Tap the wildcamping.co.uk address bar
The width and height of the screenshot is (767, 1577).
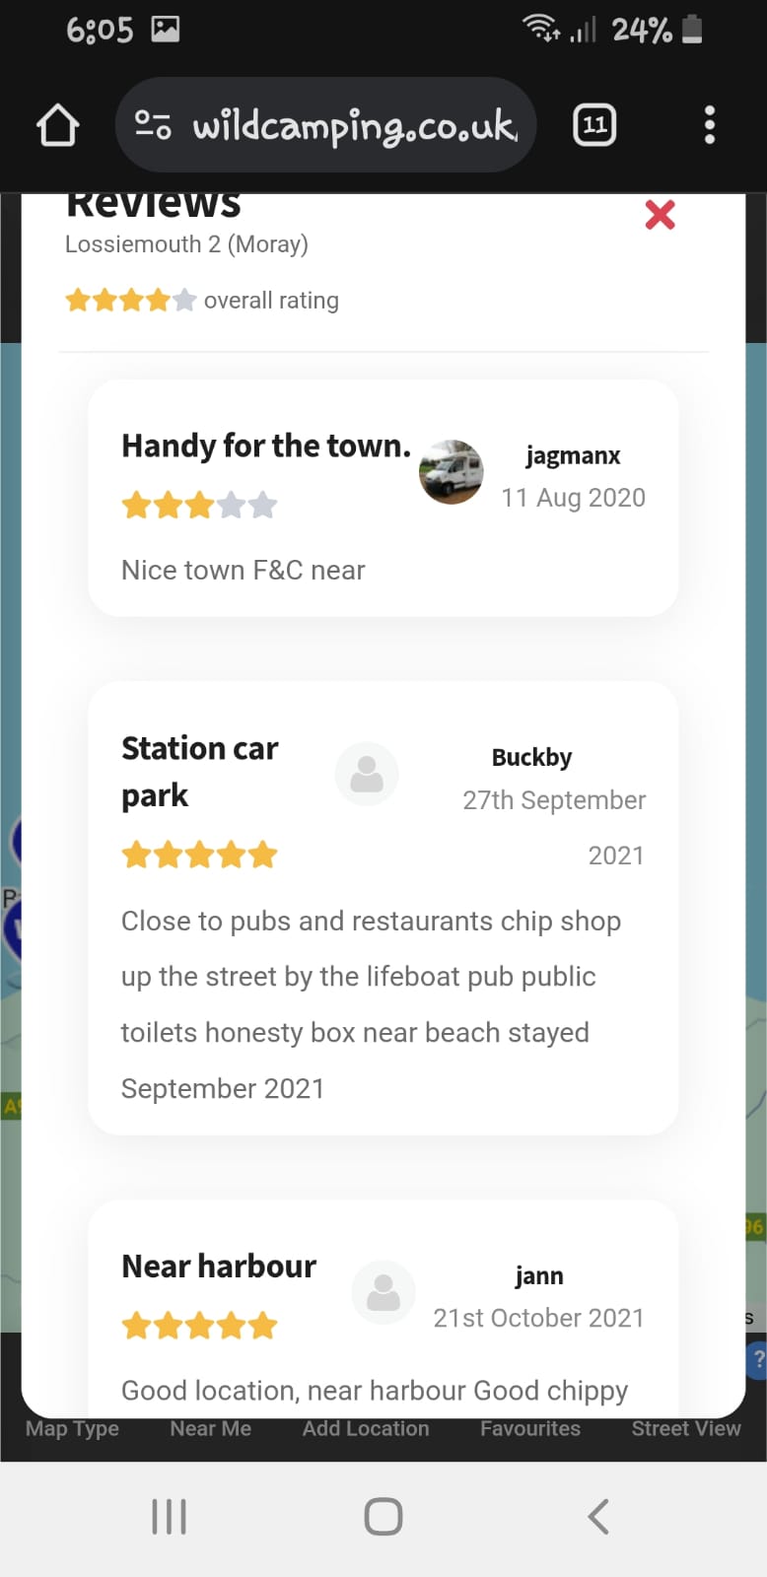pyautogui.click(x=354, y=126)
